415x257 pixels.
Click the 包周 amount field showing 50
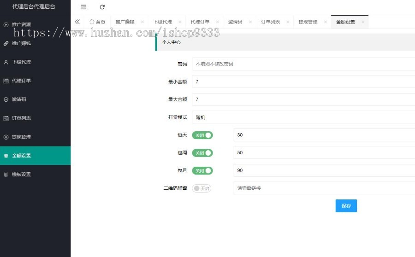tap(324, 153)
